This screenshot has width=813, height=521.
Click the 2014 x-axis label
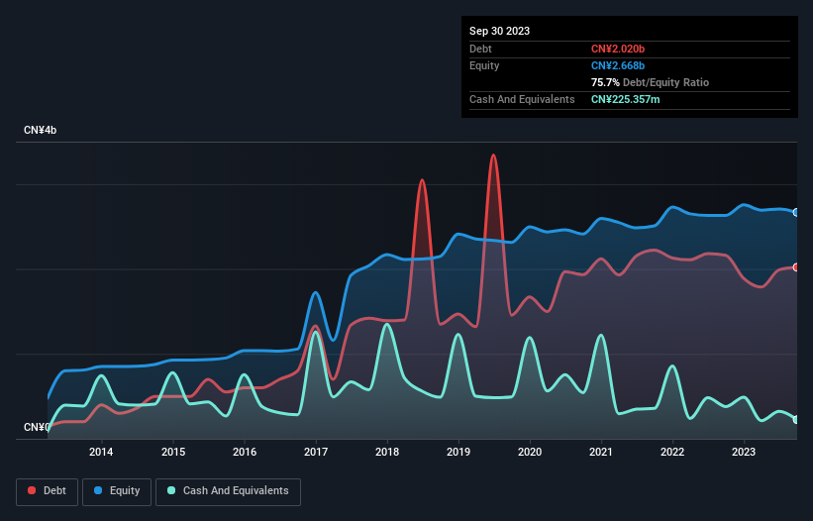(101, 452)
